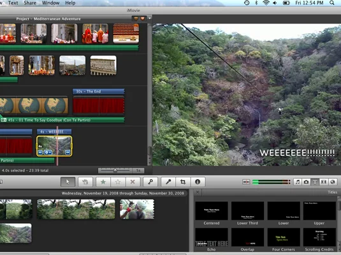Screen dimensions: 341x255
Task: Reject selection with the red X button
Action: tap(133, 182)
